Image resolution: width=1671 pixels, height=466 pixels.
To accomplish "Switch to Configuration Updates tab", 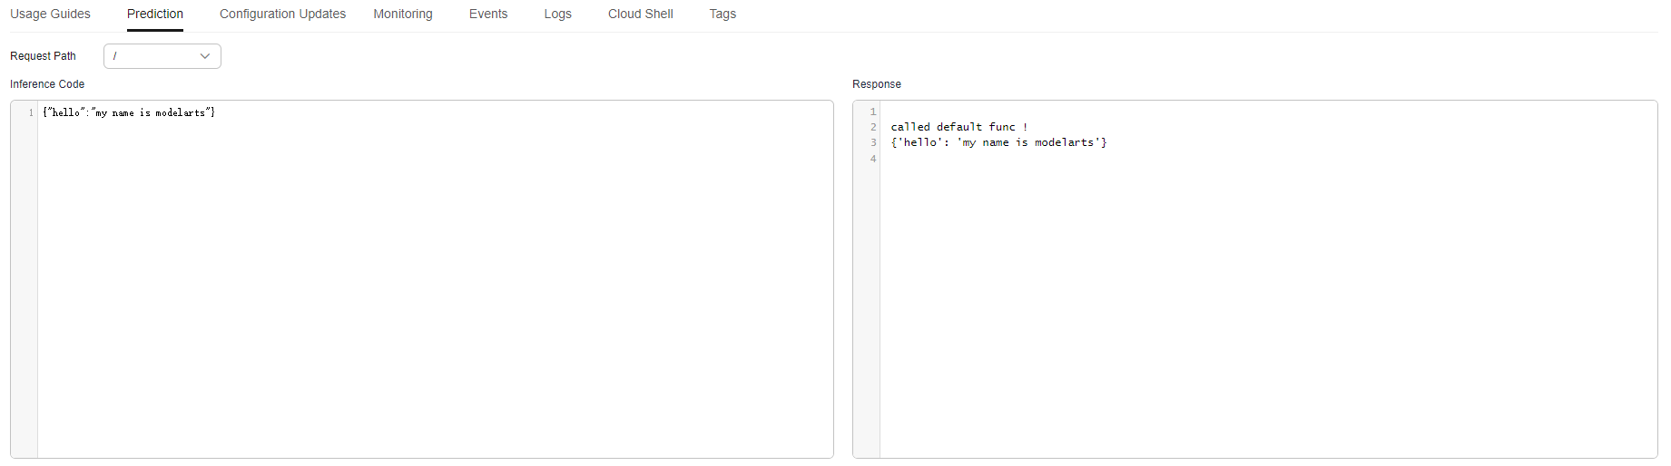I will pyautogui.click(x=282, y=14).
